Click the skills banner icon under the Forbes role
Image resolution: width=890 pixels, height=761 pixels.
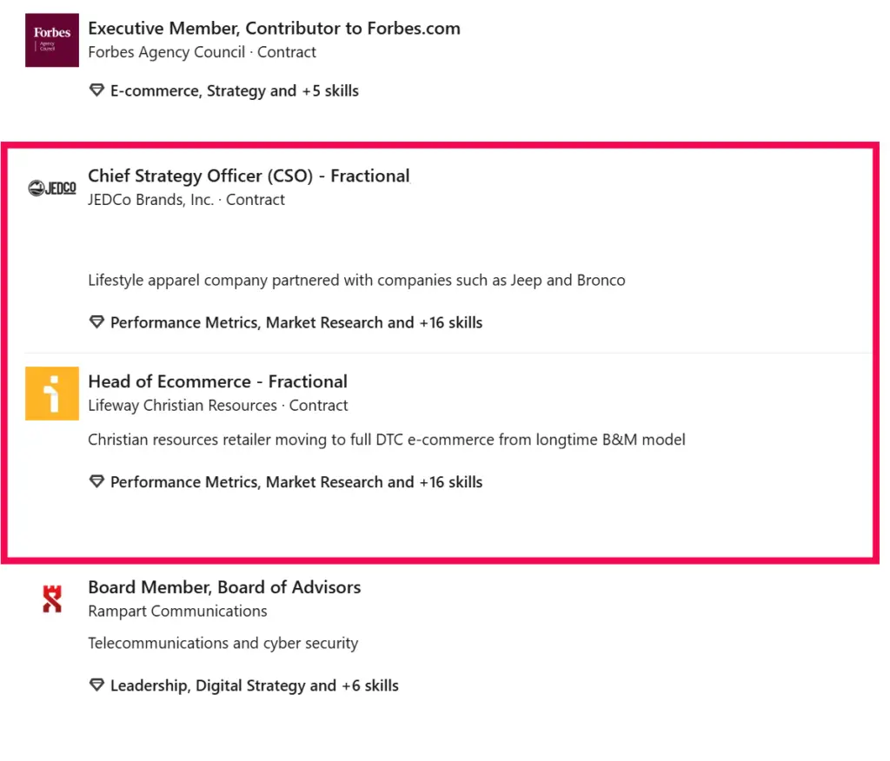[x=96, y=90]
